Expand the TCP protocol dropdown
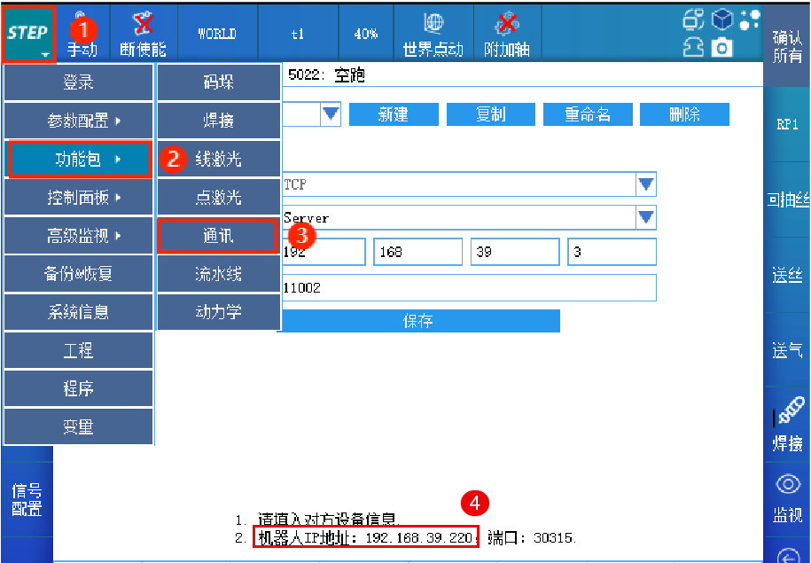The height and width of the screenshot is (563, 811). (646, 184)
